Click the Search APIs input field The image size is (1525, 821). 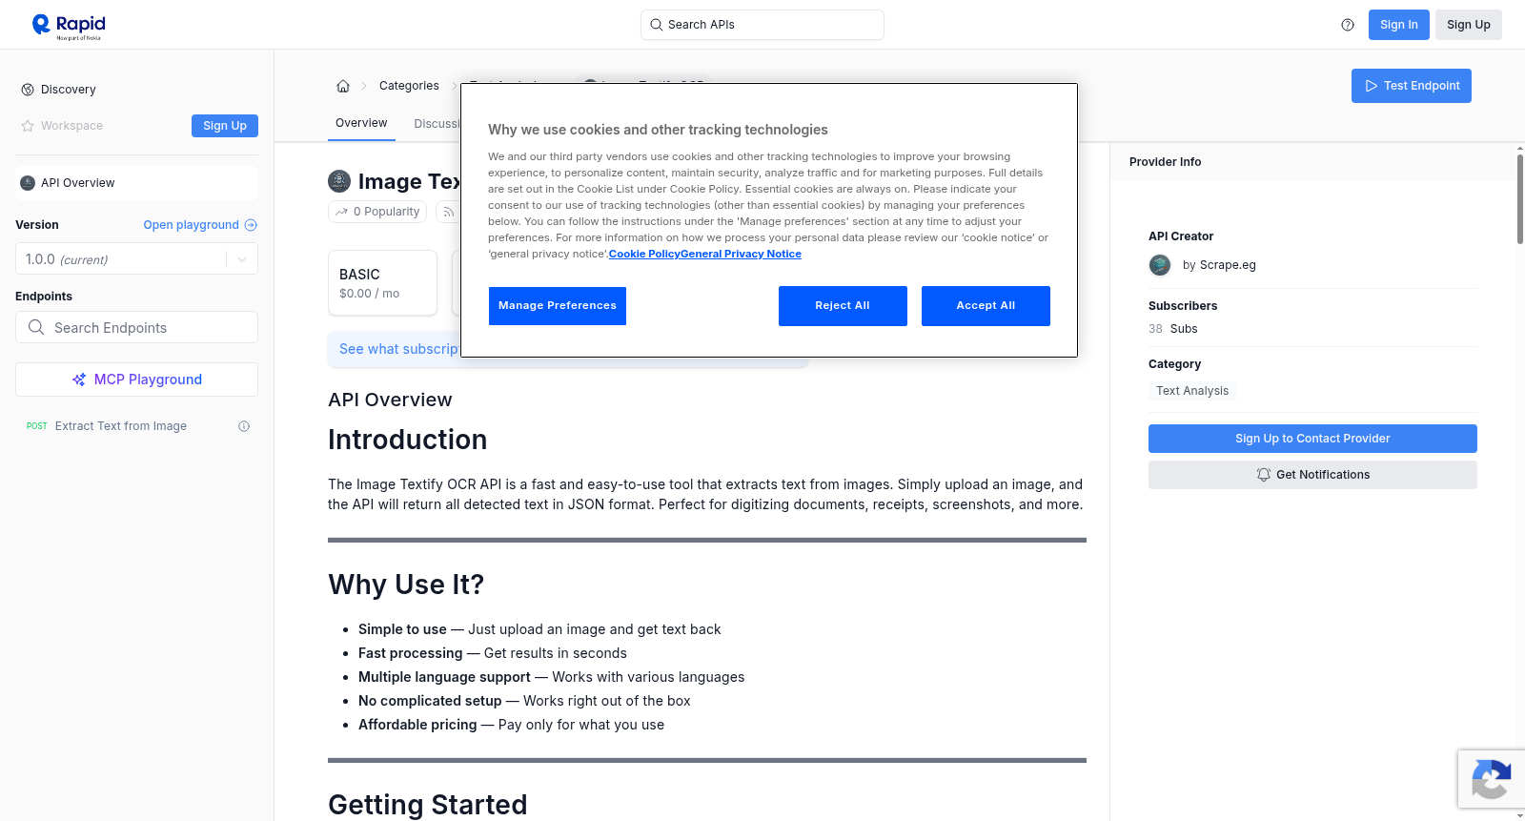click(x=762, y=25)
